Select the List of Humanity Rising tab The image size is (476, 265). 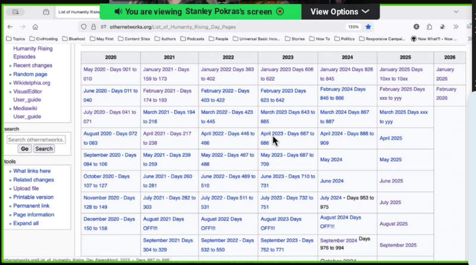tap(79, 12)
